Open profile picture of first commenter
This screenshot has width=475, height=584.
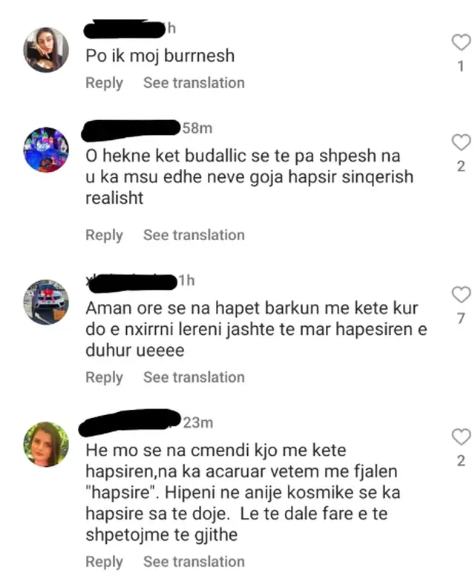coord(46,50)
